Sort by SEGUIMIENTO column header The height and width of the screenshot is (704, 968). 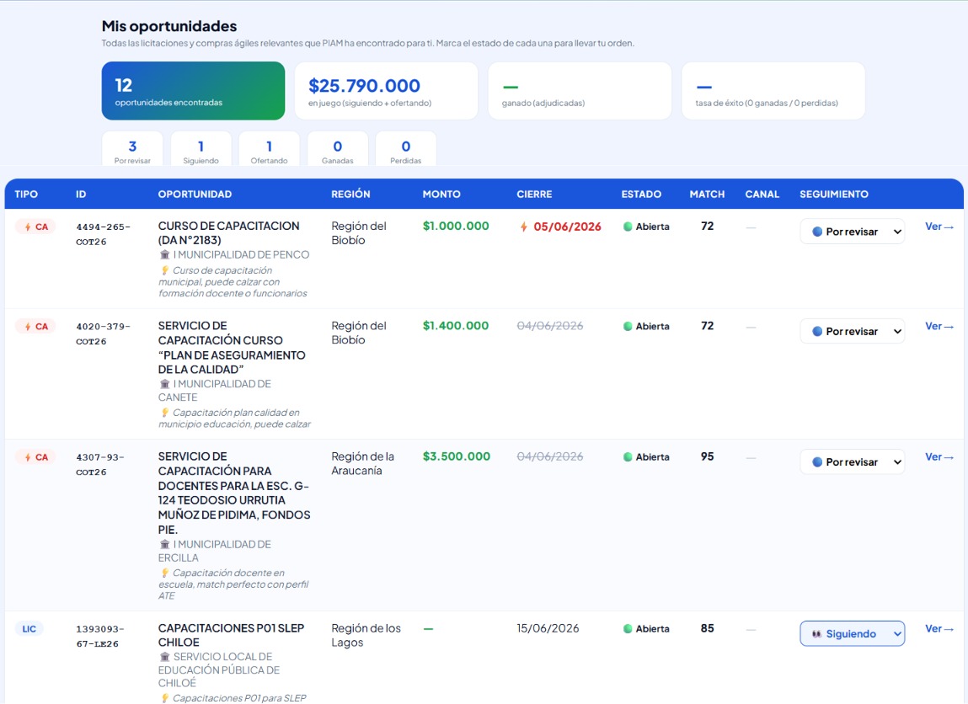pyautogui.click(x=834, y=195)
